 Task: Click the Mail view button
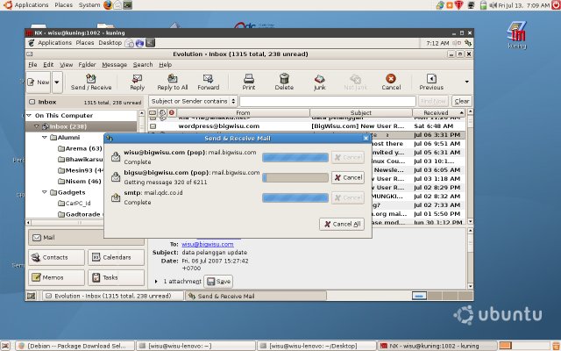(x=67, y=238)
